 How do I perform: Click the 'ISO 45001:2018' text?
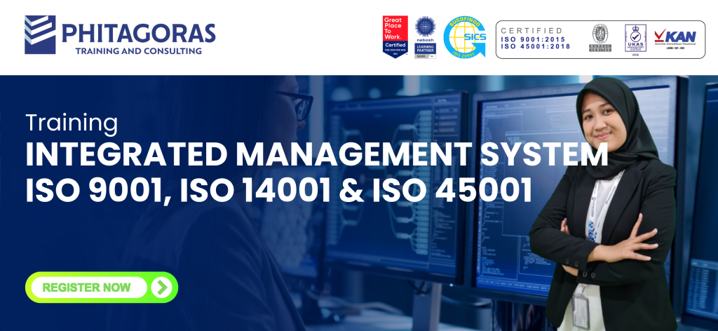click(x=535, y=46)
